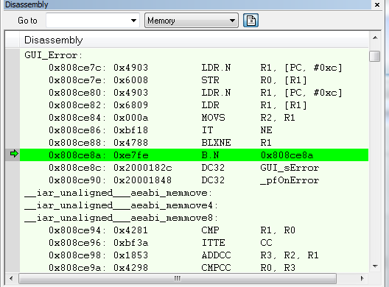
Task: Open the Go to address dropdown
Action: (x=133, y=21)
